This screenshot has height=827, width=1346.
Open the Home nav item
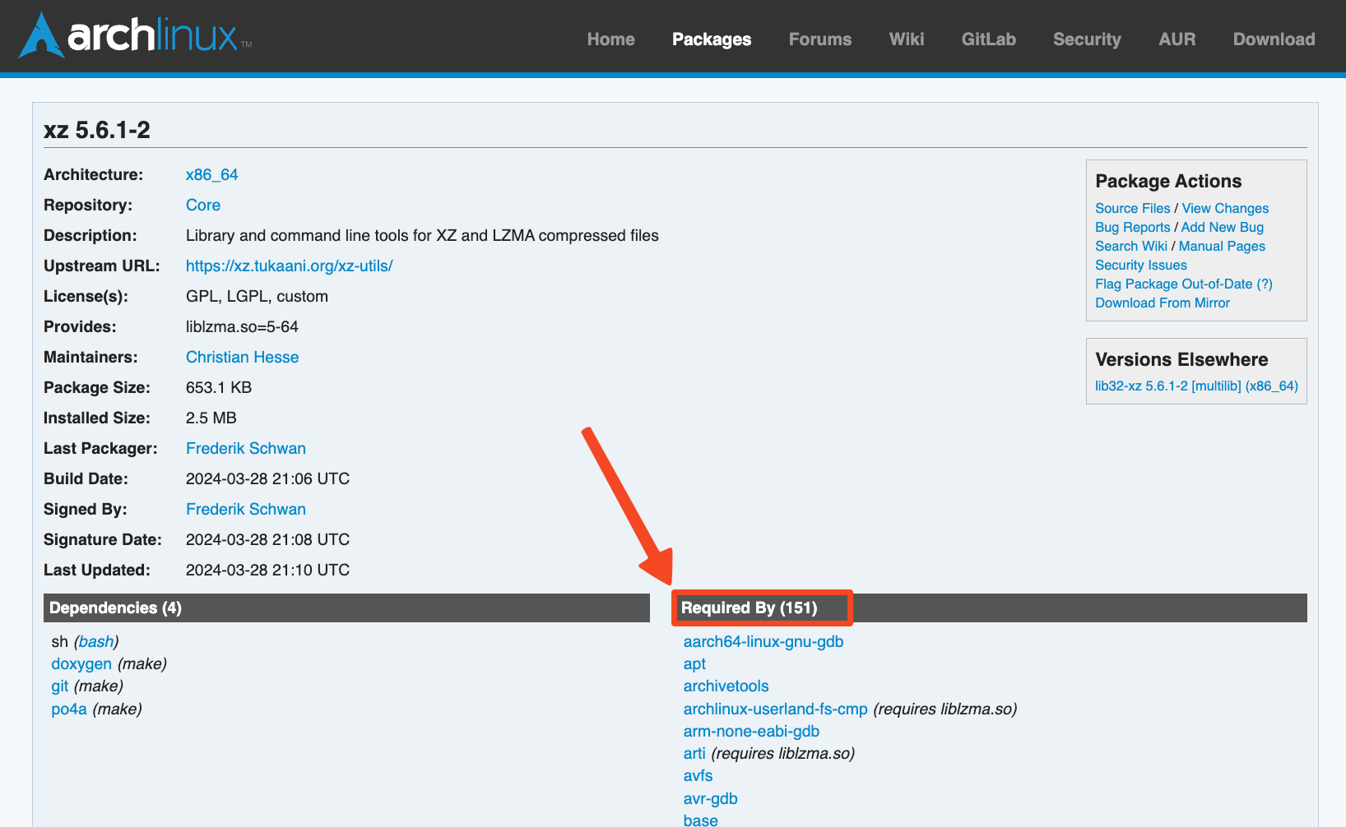tap(610, 39)
